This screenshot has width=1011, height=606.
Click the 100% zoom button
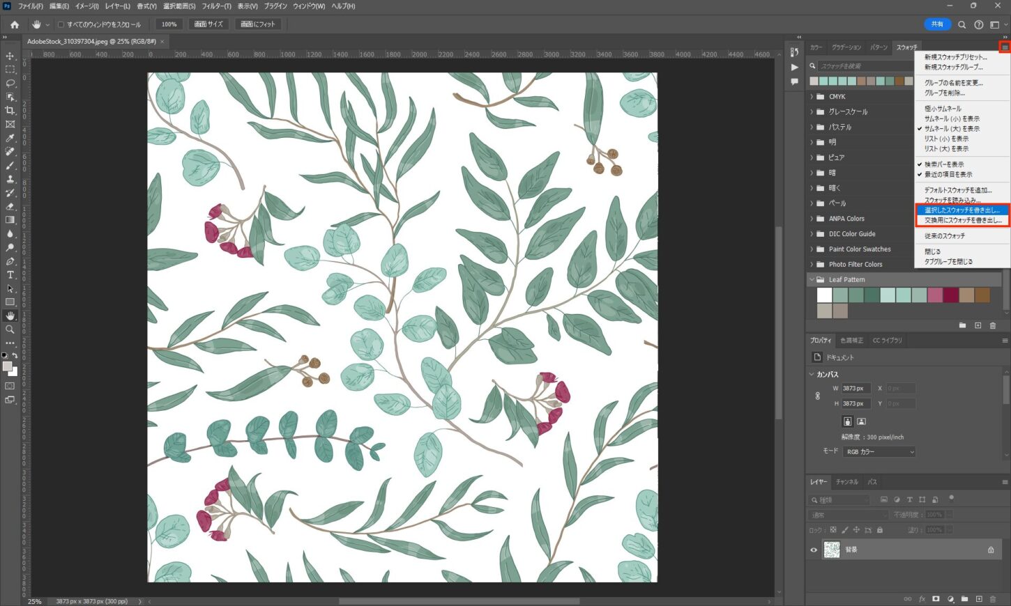(x=169, y=24)
